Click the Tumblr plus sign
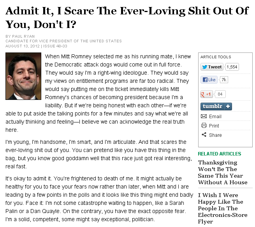255x227 pixels. pos(228,107)
